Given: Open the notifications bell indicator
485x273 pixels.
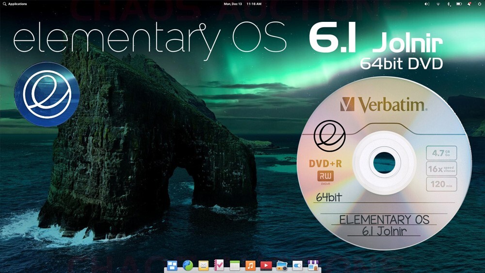Looking at the screenshot, I should point(469,4).
